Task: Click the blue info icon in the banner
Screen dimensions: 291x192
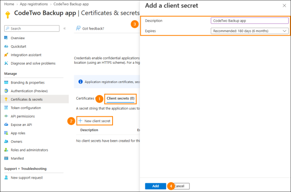Action: tap(80, 82)
